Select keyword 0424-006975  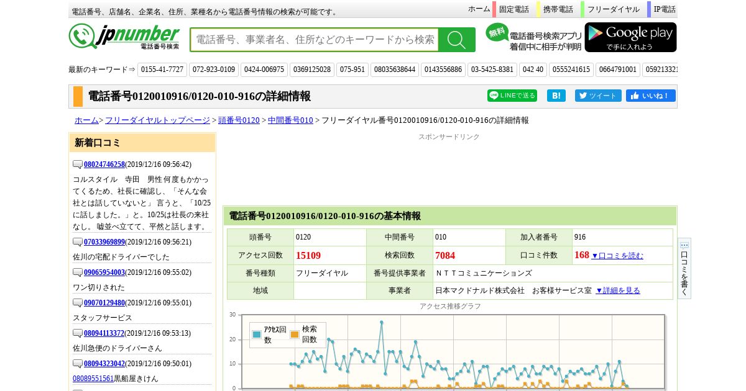(265, 70)
